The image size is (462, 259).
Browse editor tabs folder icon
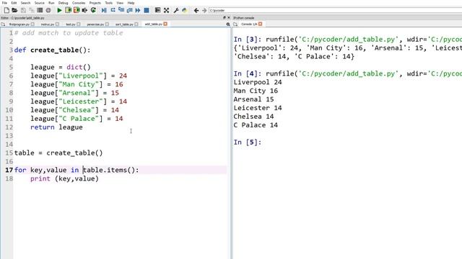(x=3, y=24)
